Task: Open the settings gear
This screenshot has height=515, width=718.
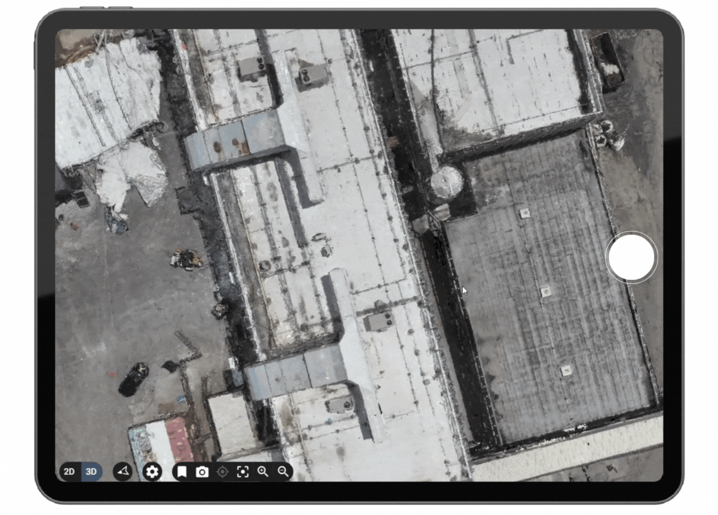Action: click(x=152, y=472)
